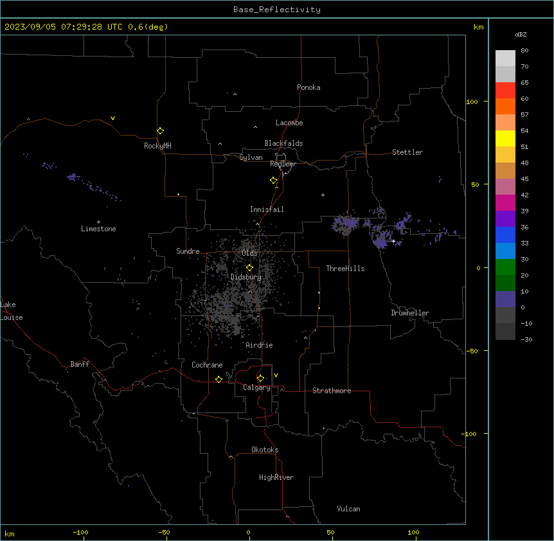The image size is (554, 541).
Task: Click the Base_Reflectivity title
Action: tap(277, 10)
